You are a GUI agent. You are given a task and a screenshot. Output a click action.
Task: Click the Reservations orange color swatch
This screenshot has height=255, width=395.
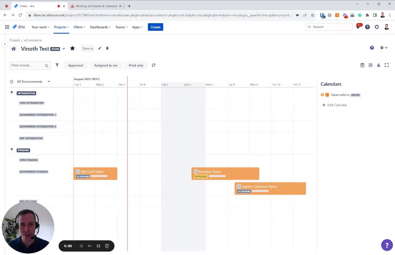coord(327,95)
